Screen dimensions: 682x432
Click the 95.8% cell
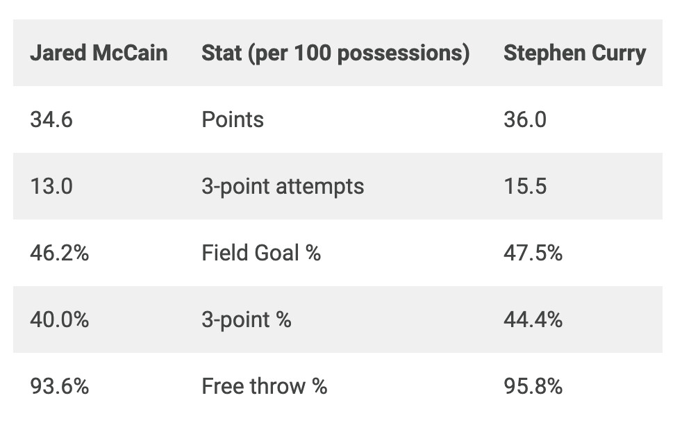click(533, 386)
